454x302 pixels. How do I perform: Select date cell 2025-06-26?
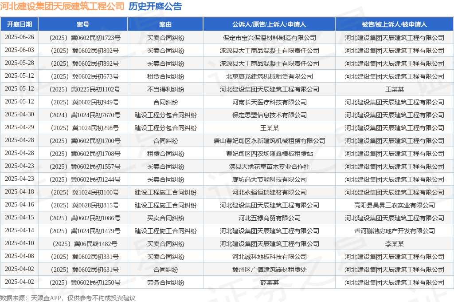pyautogui.click(x=20, y=37)
